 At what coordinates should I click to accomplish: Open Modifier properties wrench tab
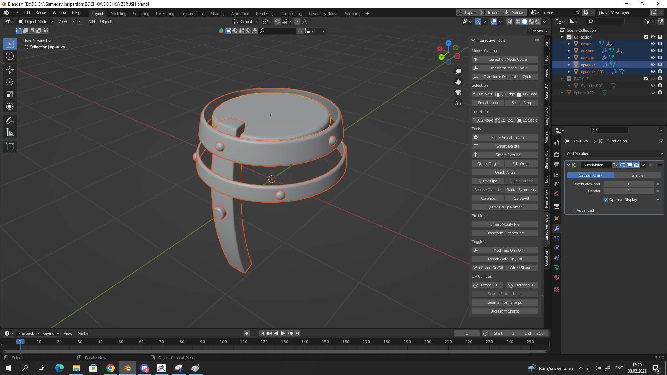pyautogui.click(x=557, y=229)
